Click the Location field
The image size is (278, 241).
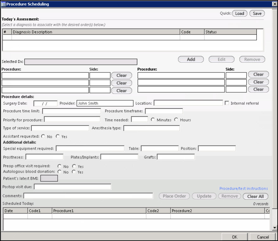click(x=188, y=103)
